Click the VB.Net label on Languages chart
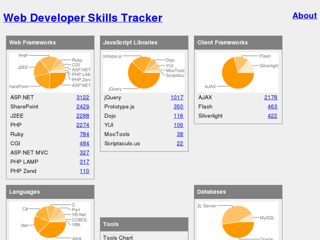This screenshot has height=240, width=320. pyautogui.click(x=79, y=214)
